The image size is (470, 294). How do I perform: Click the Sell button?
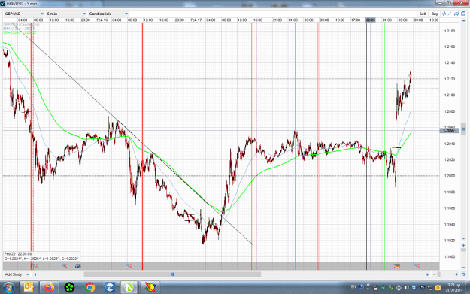[423, 14]
